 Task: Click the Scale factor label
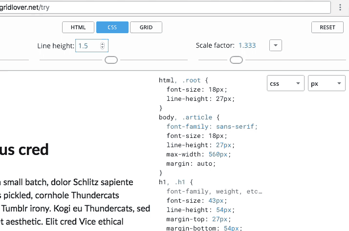click(x=215, y=45)
